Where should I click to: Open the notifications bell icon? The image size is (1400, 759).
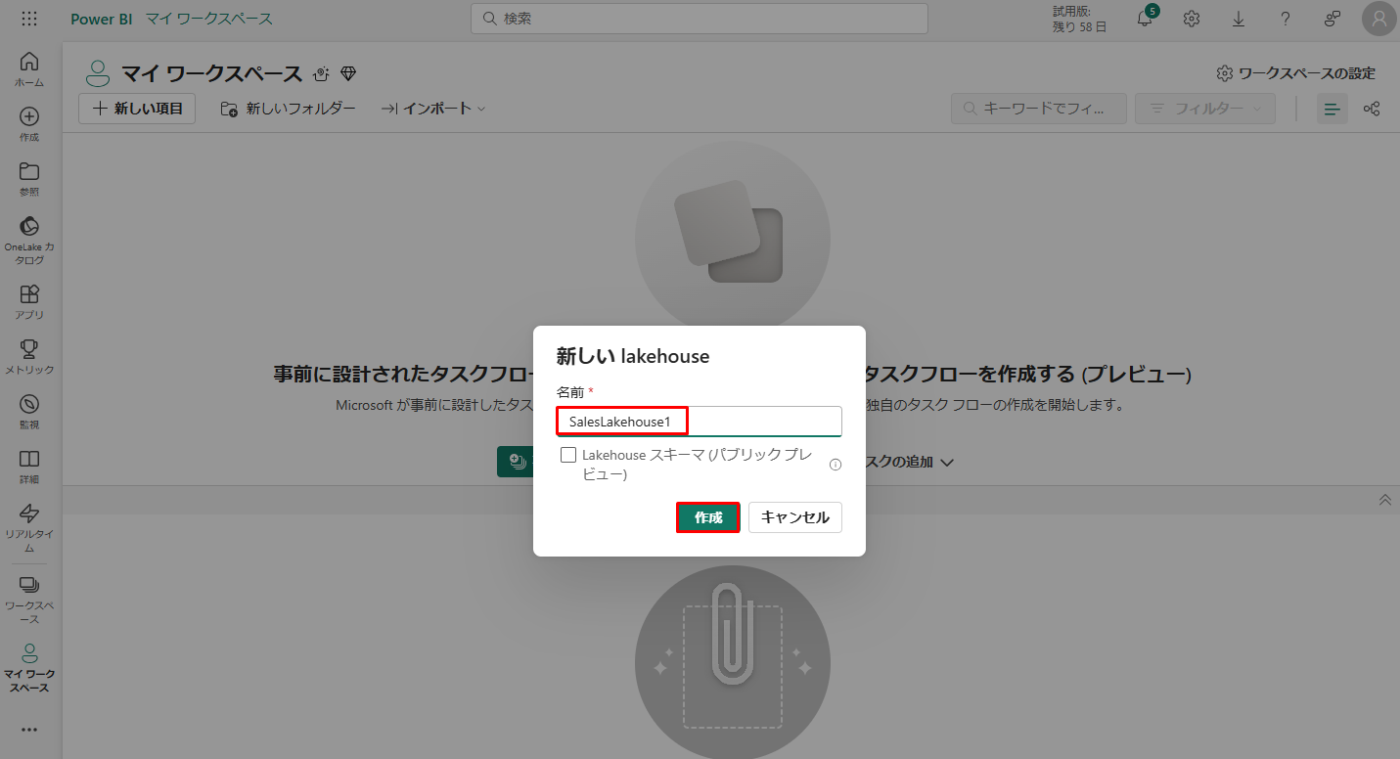point(1144,19)
